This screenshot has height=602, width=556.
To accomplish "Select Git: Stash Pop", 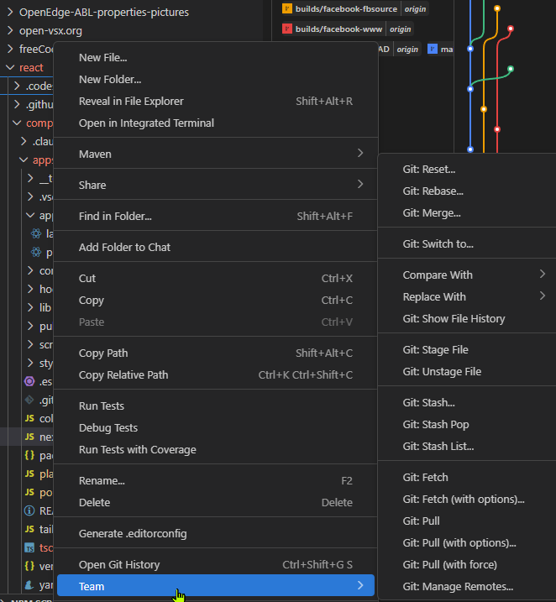I will 469,425.
